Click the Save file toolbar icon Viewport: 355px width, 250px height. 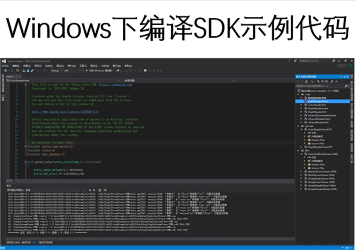point(28,71)
